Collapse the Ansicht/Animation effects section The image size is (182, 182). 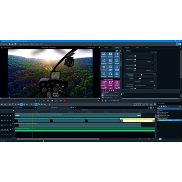click(101, 79)
